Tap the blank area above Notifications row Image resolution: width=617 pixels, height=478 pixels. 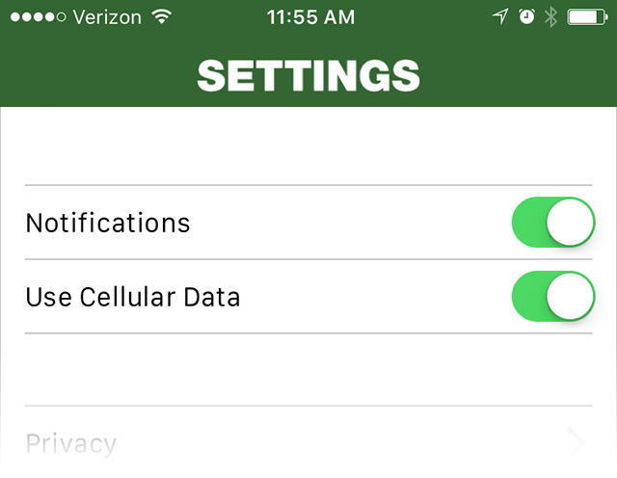[x=308, y=146]
